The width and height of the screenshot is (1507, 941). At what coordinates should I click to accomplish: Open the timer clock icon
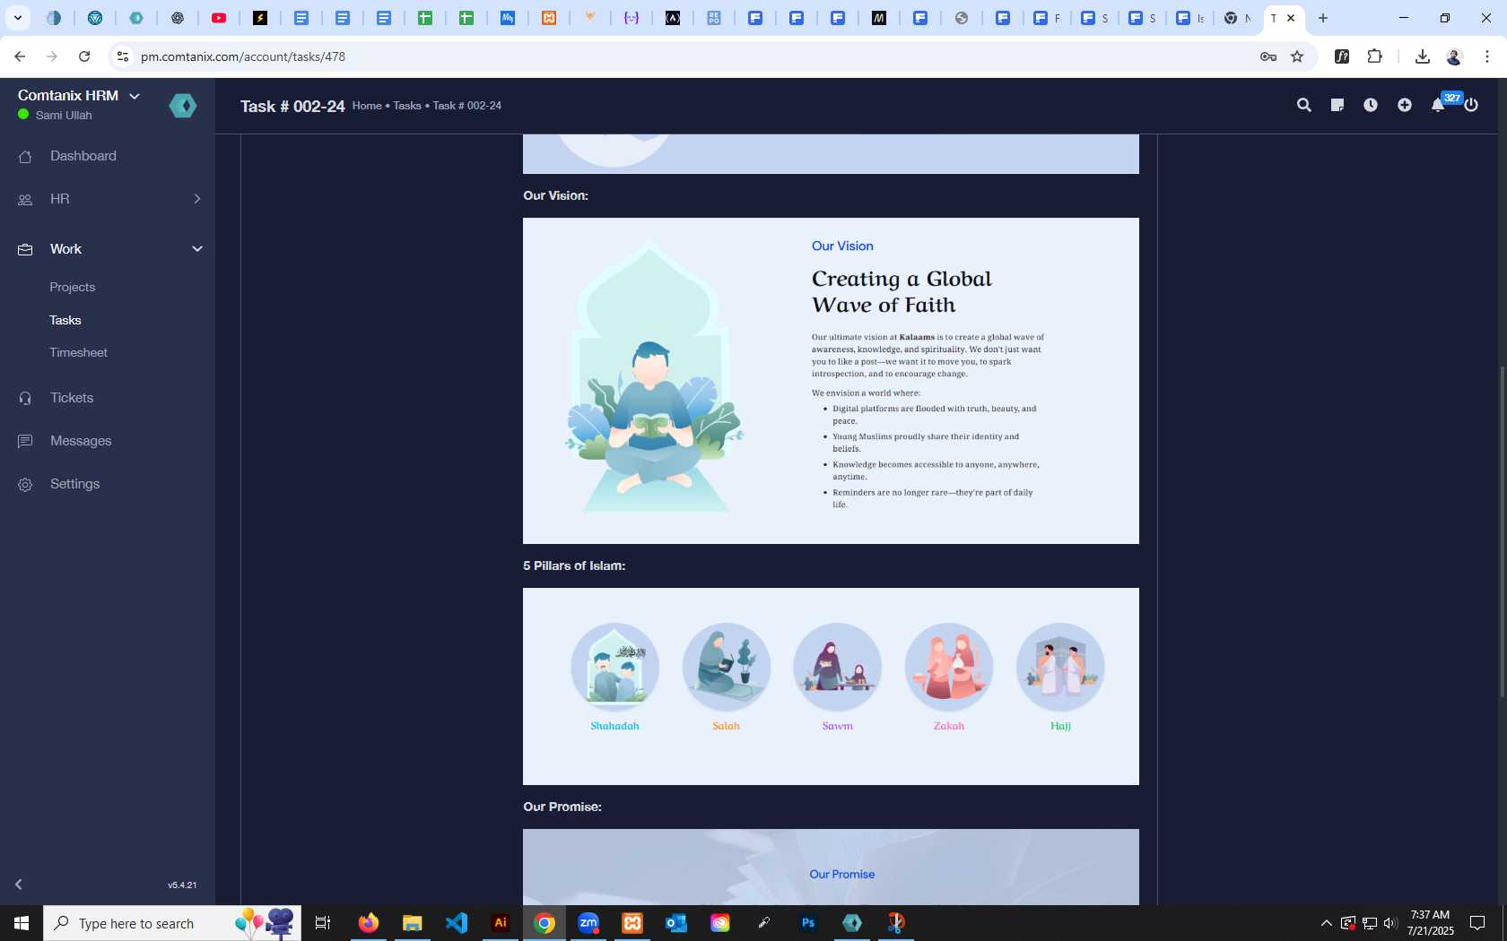coord(1371,105)
